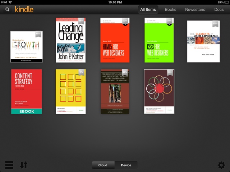
Task: Open the Newsstand tab
Action: (x=195, y=10)
